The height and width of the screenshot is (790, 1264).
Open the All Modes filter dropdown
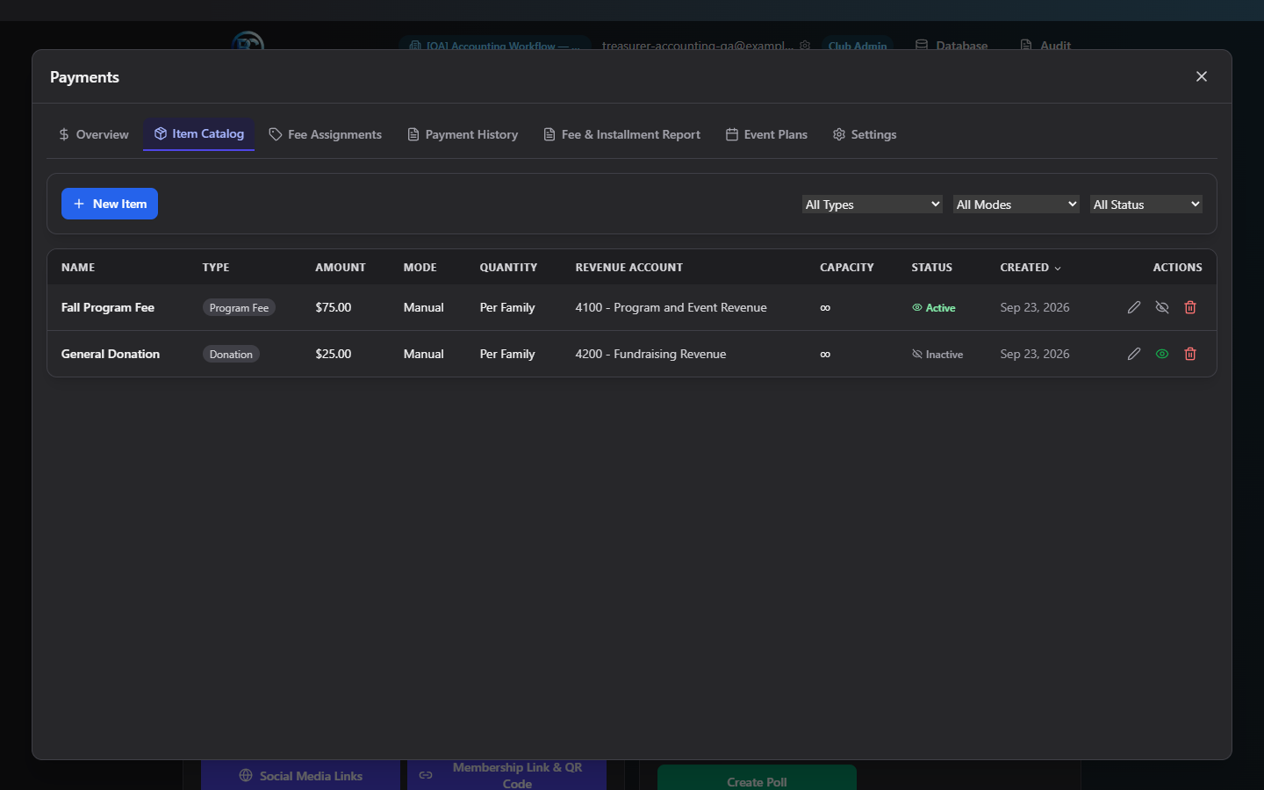(1016, 205)
